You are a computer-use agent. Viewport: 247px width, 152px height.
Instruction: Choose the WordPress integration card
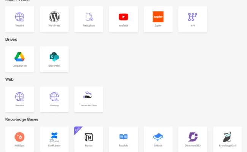point(54,19)
